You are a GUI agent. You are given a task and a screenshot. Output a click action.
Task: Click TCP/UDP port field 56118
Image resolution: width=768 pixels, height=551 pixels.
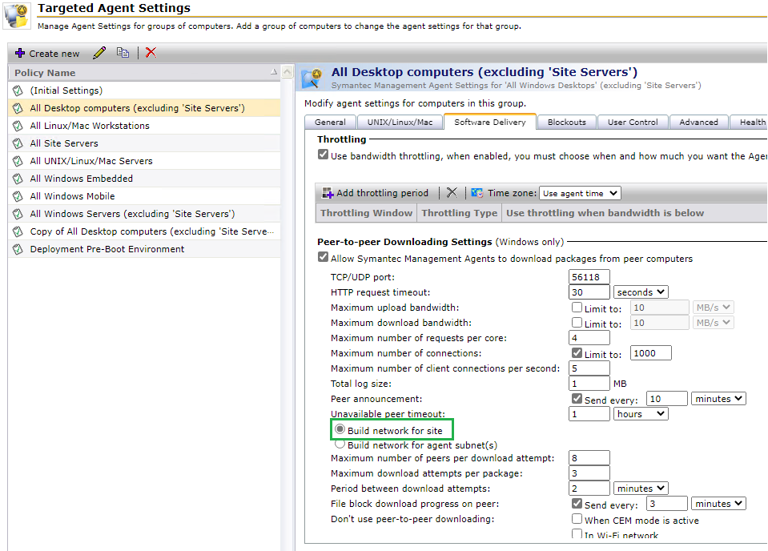tap(589, 277)
